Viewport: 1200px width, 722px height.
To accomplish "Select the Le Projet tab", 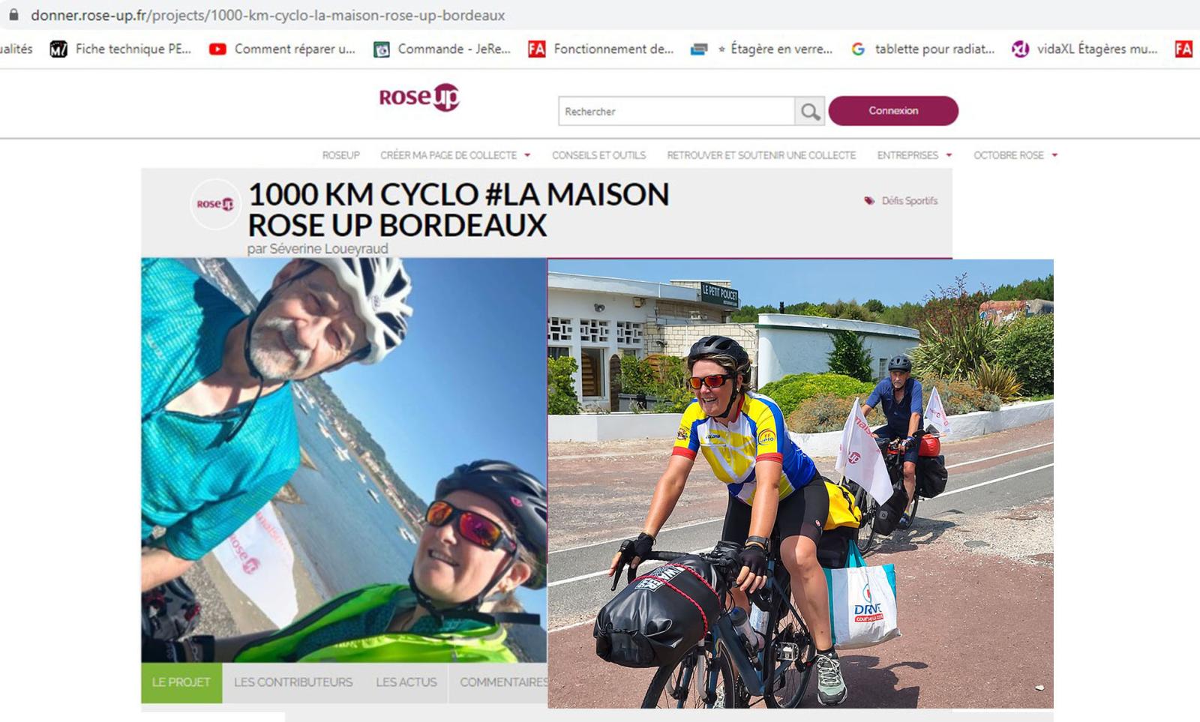I will [181, 682].
